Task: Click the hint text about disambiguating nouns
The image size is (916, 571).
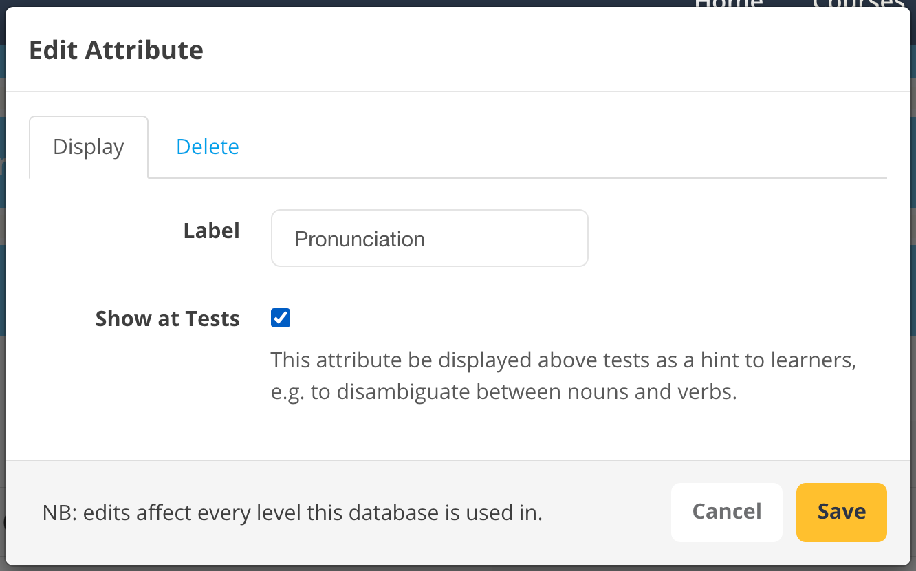Action: point(503,392)
